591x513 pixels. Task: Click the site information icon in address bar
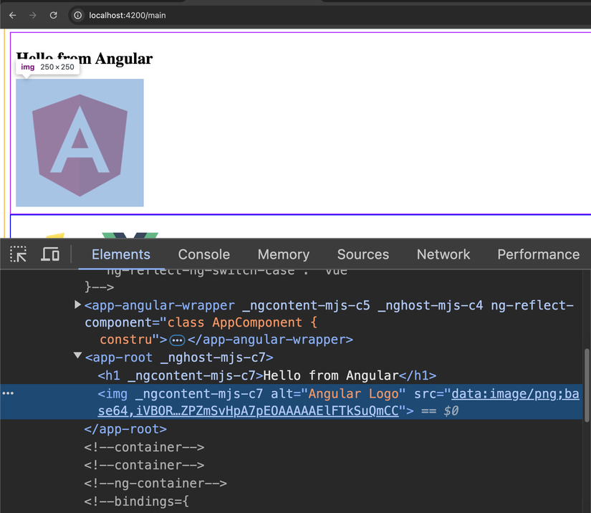click(77, 14)
